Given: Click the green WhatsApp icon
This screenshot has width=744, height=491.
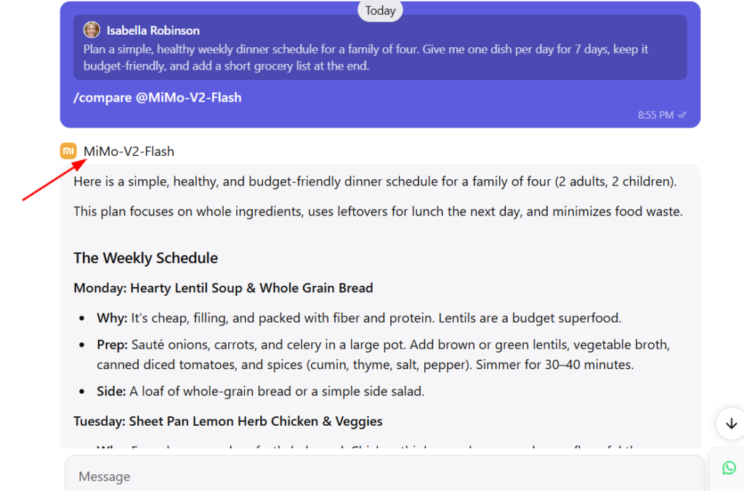Looking at the screenshot, I should click(729, 468).
